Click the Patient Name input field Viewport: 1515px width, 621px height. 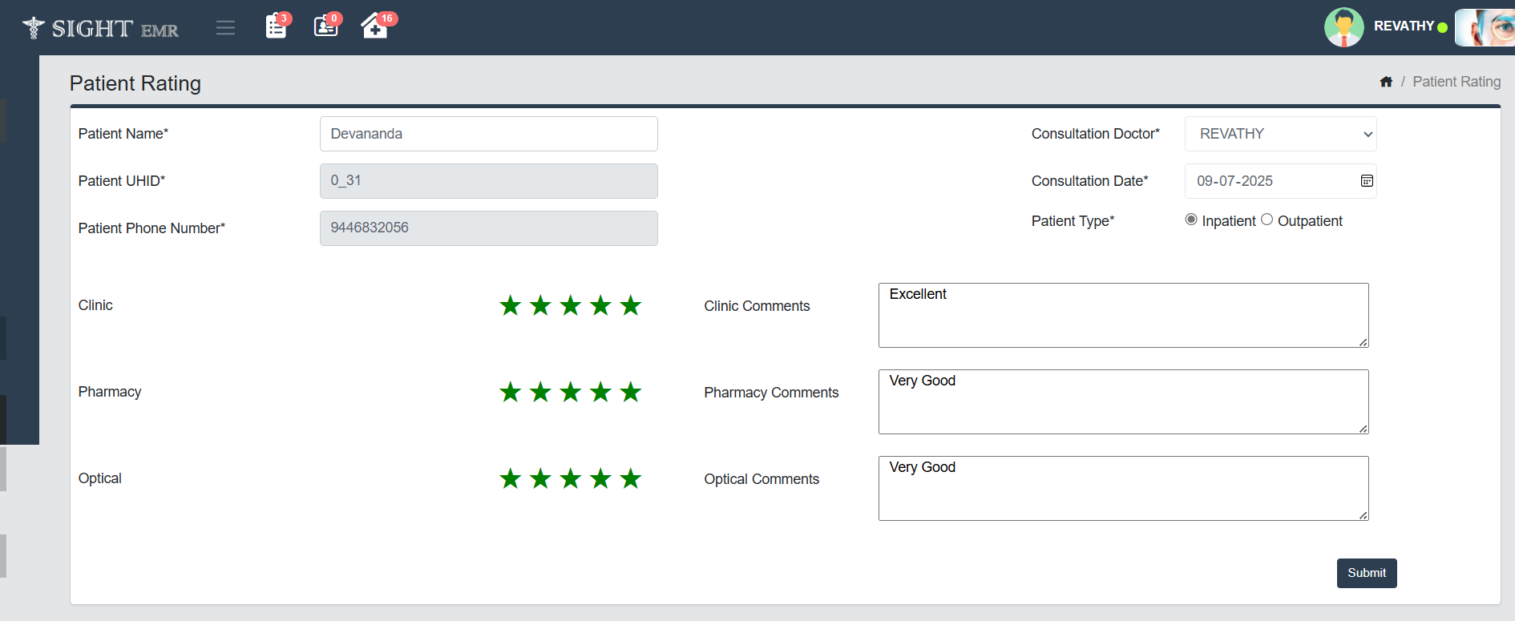pyautogui.click(x=488, y=134)
